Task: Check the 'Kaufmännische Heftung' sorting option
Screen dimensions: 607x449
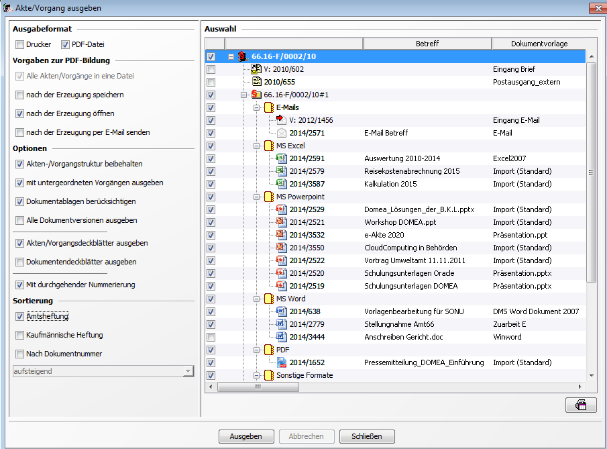Action: pyautogui.click(x=20, y=335)
